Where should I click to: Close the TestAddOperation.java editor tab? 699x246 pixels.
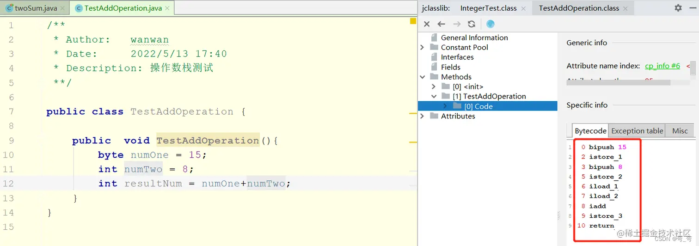[167, 8]
